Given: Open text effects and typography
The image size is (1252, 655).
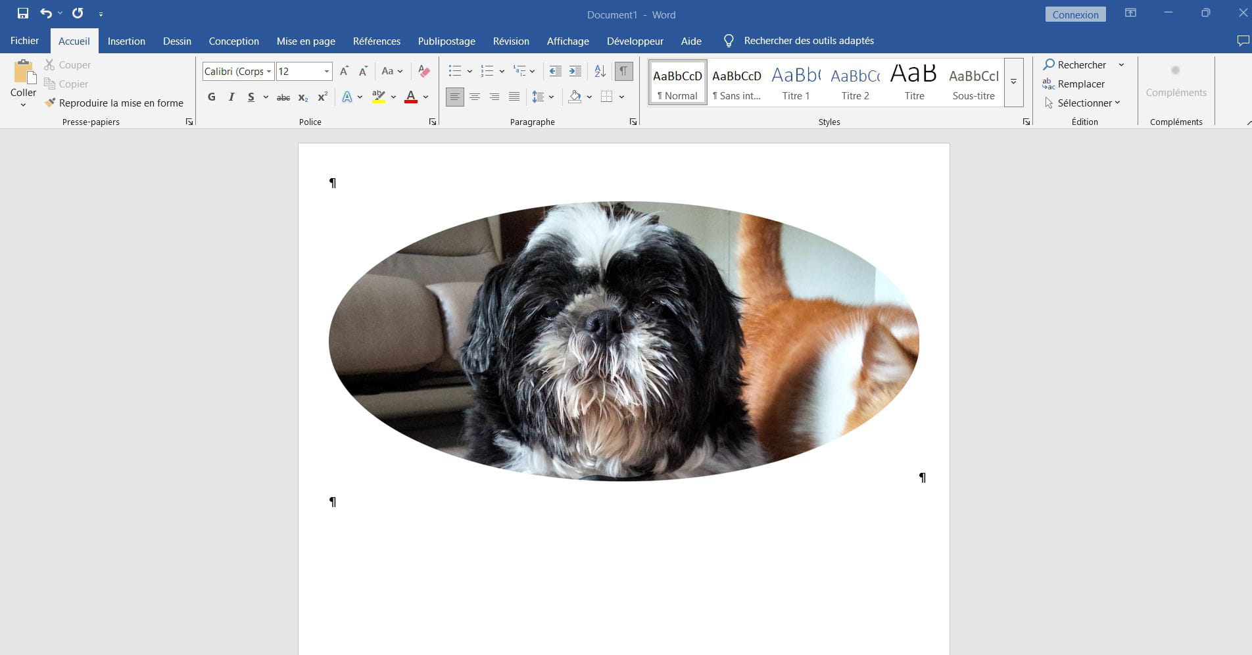Looking at the screenshot, I should click(347, 97).
